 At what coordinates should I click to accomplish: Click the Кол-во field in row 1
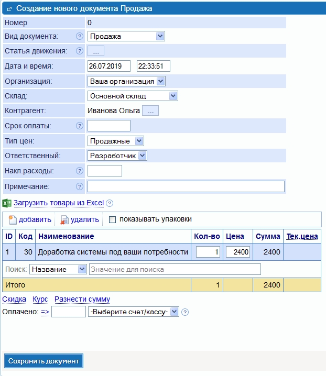click(208, 252)
